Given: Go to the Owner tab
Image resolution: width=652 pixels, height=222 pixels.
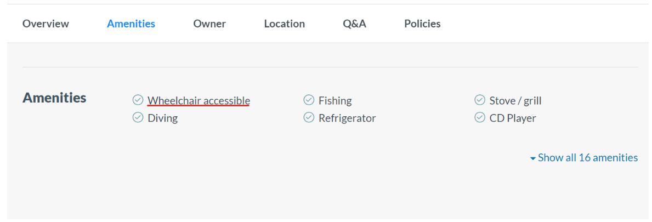Looking at the screenshot, I should (x=209, y=24).
